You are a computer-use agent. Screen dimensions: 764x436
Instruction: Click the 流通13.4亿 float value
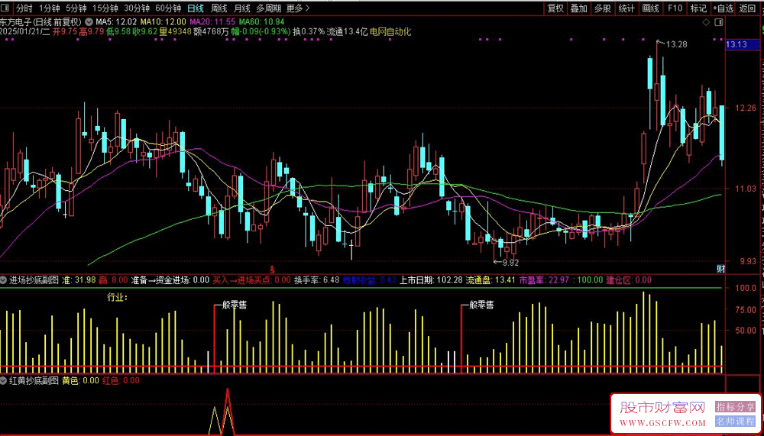click(x=347, y=32)
